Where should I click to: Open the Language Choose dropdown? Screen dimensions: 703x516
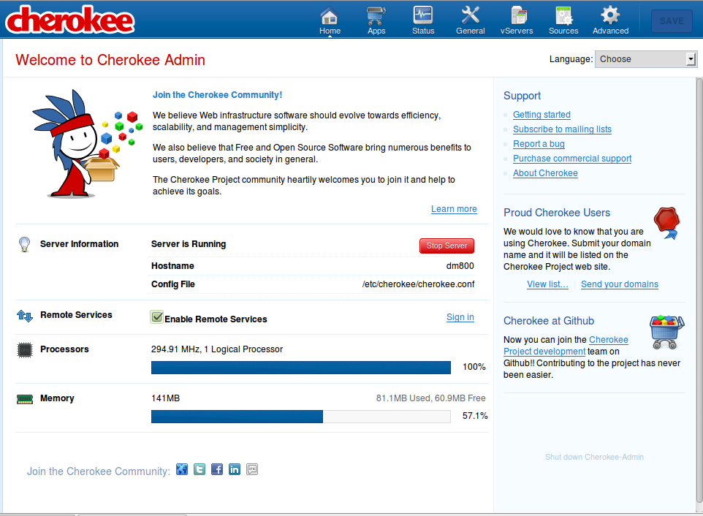tap(645, 59)
